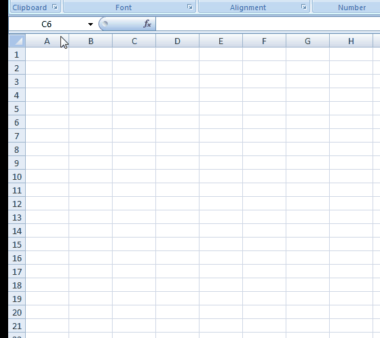Screen dimensions: 380x338
Task: Click cell F12
Action: 264,204
